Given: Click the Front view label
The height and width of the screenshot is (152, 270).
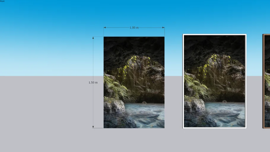Looking at the screenshot, I should coord(2,1).
